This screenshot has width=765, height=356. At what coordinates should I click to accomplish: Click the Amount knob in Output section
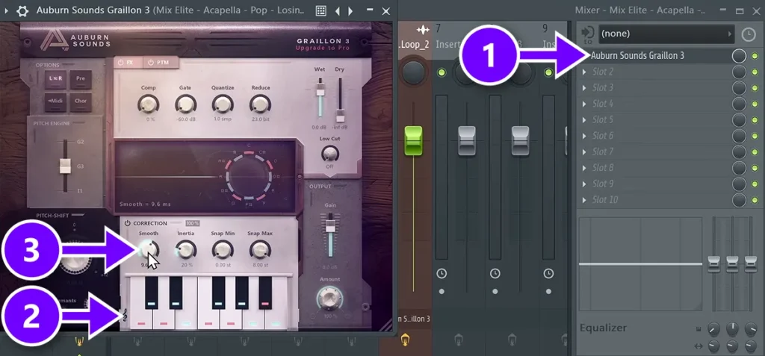pyautogui.click(x=329, y=298)
